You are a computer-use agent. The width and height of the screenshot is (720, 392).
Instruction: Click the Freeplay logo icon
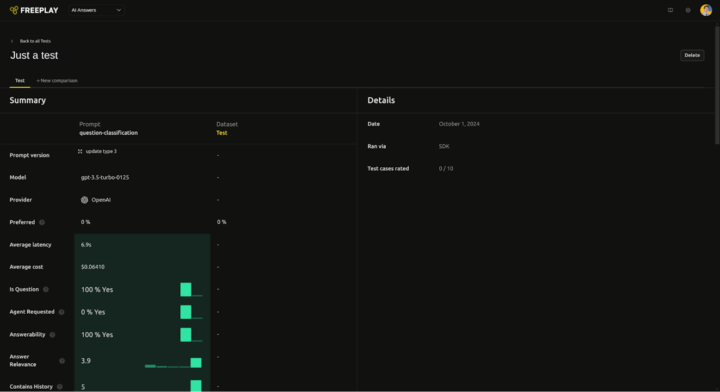coord(14,10)
